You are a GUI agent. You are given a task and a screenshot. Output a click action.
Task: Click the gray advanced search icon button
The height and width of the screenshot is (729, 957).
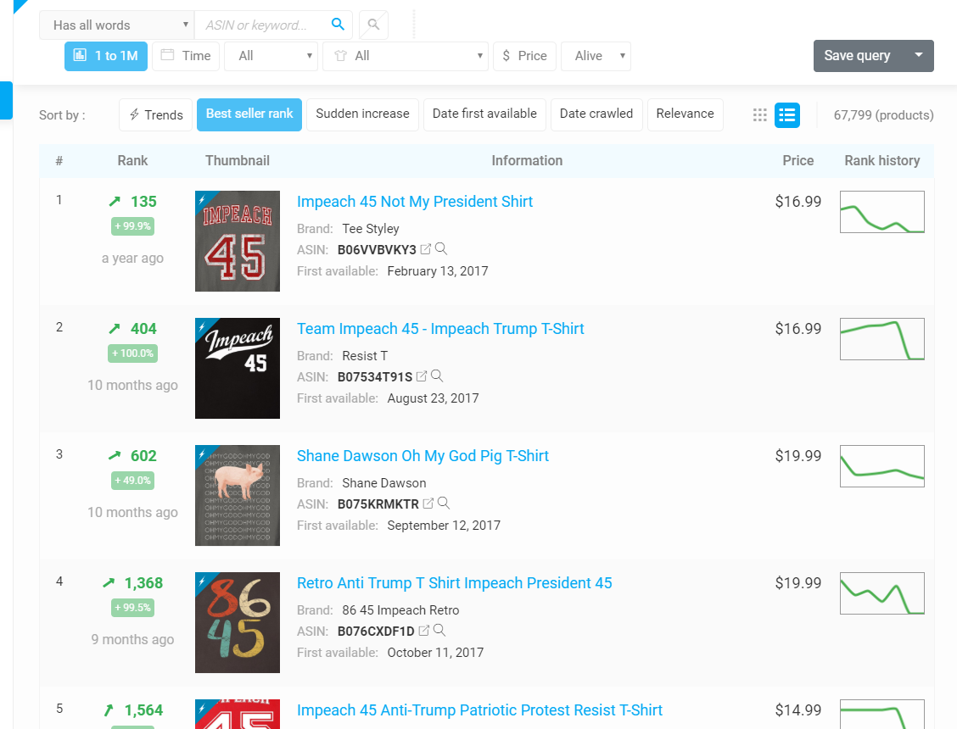373,25
